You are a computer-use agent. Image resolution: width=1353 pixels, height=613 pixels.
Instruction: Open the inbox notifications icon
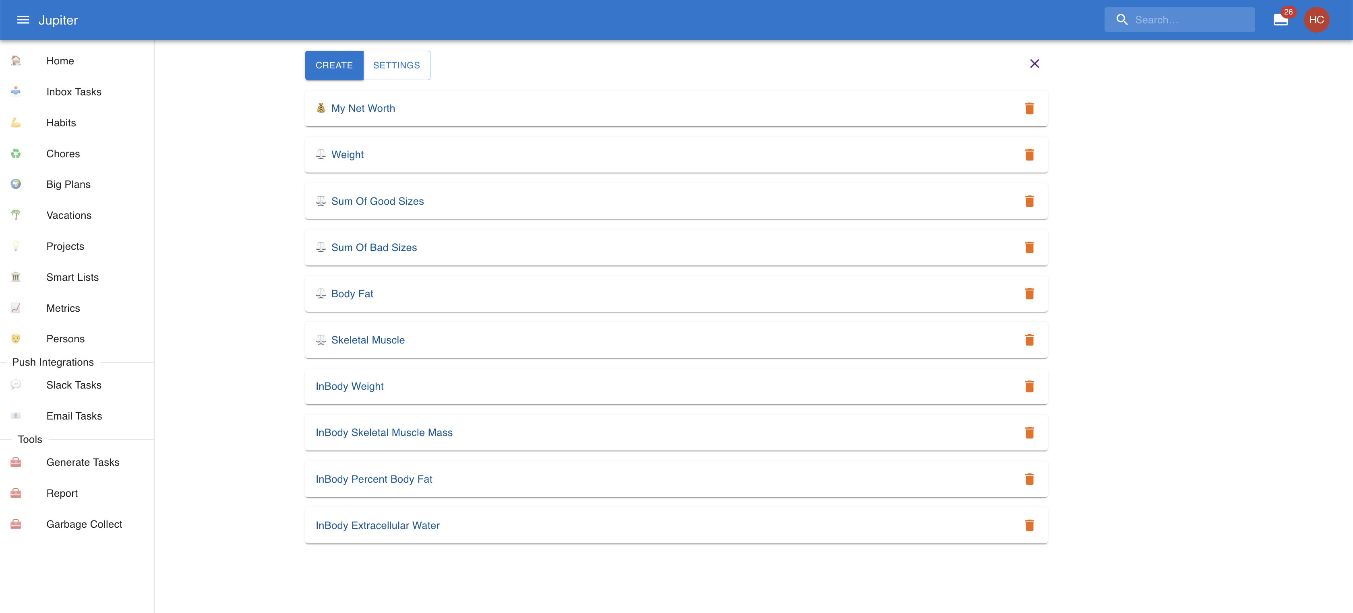tap(1280, 20)
